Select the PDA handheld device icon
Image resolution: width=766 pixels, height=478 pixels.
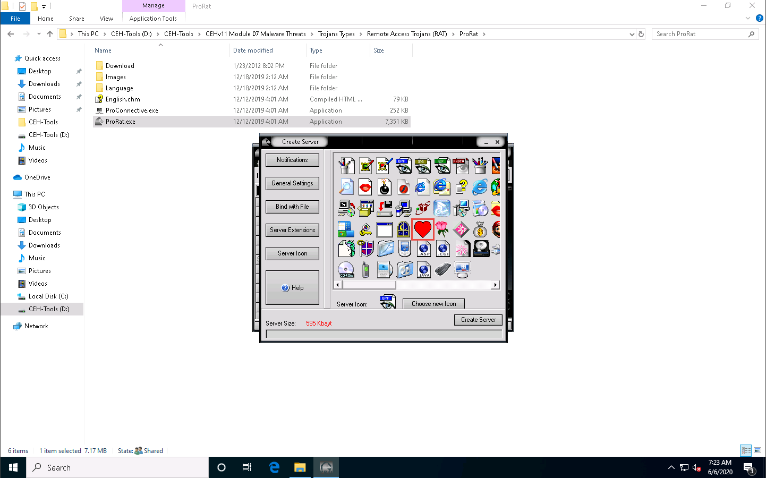(x=404, y=249)
